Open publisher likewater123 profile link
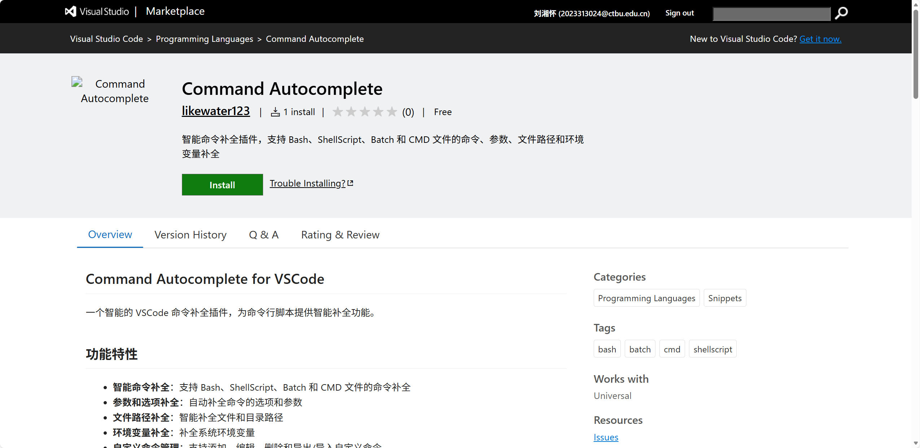The height and width of the screenshot is (448, 920). pyautogui.click(x=215, y=111)
